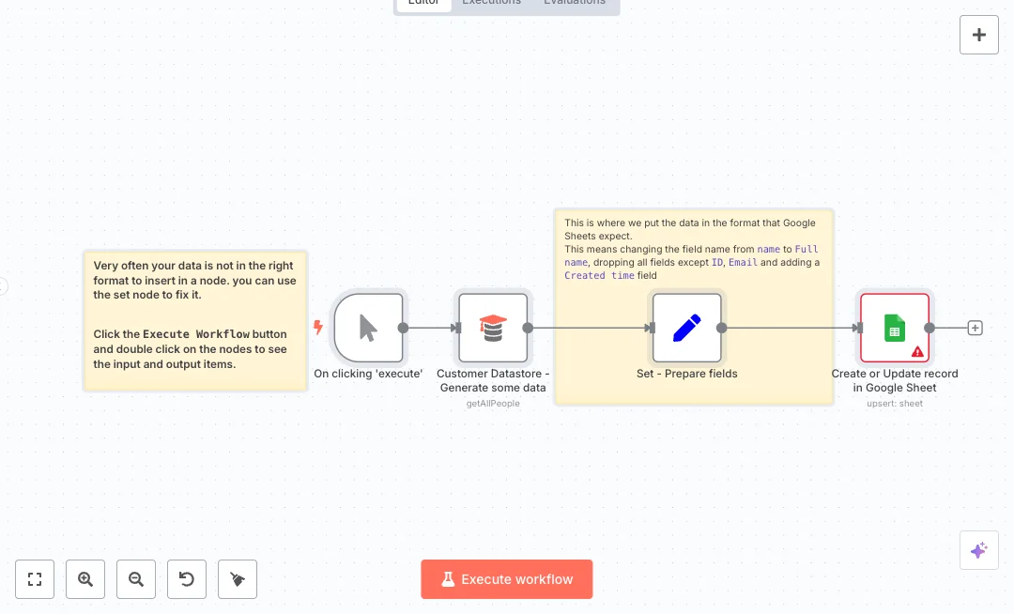Viewport: 1014px width, 614px height.
Task: Click the output connector of Customer Datastore node
Action: point(528,328)
